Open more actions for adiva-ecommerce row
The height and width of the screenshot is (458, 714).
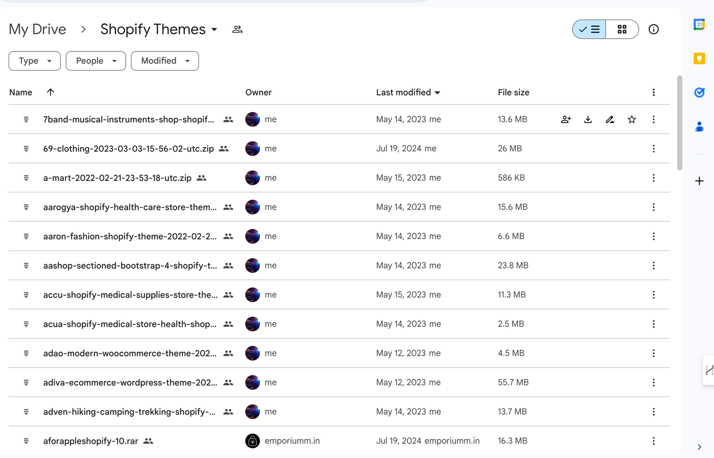coord(654,382)
